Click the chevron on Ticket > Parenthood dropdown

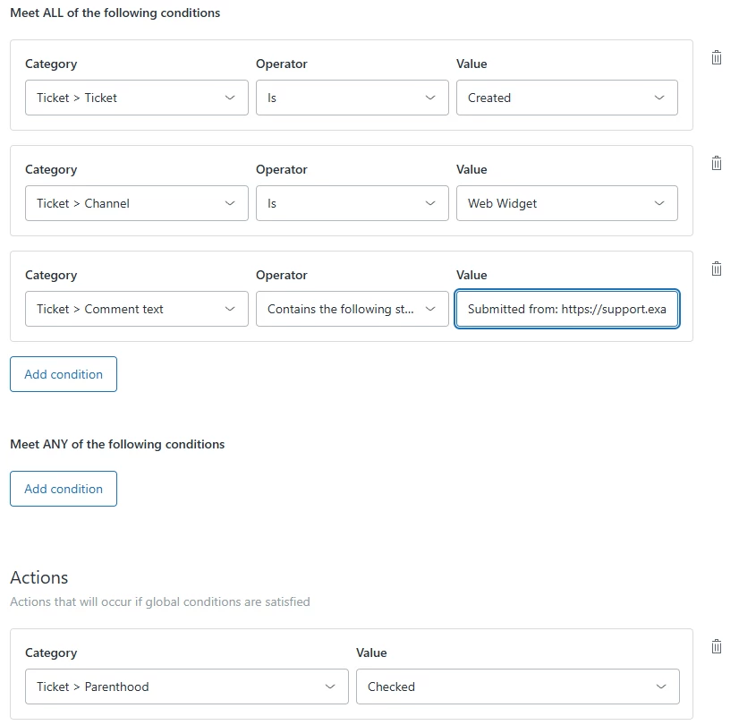click(x=330, y=687)
